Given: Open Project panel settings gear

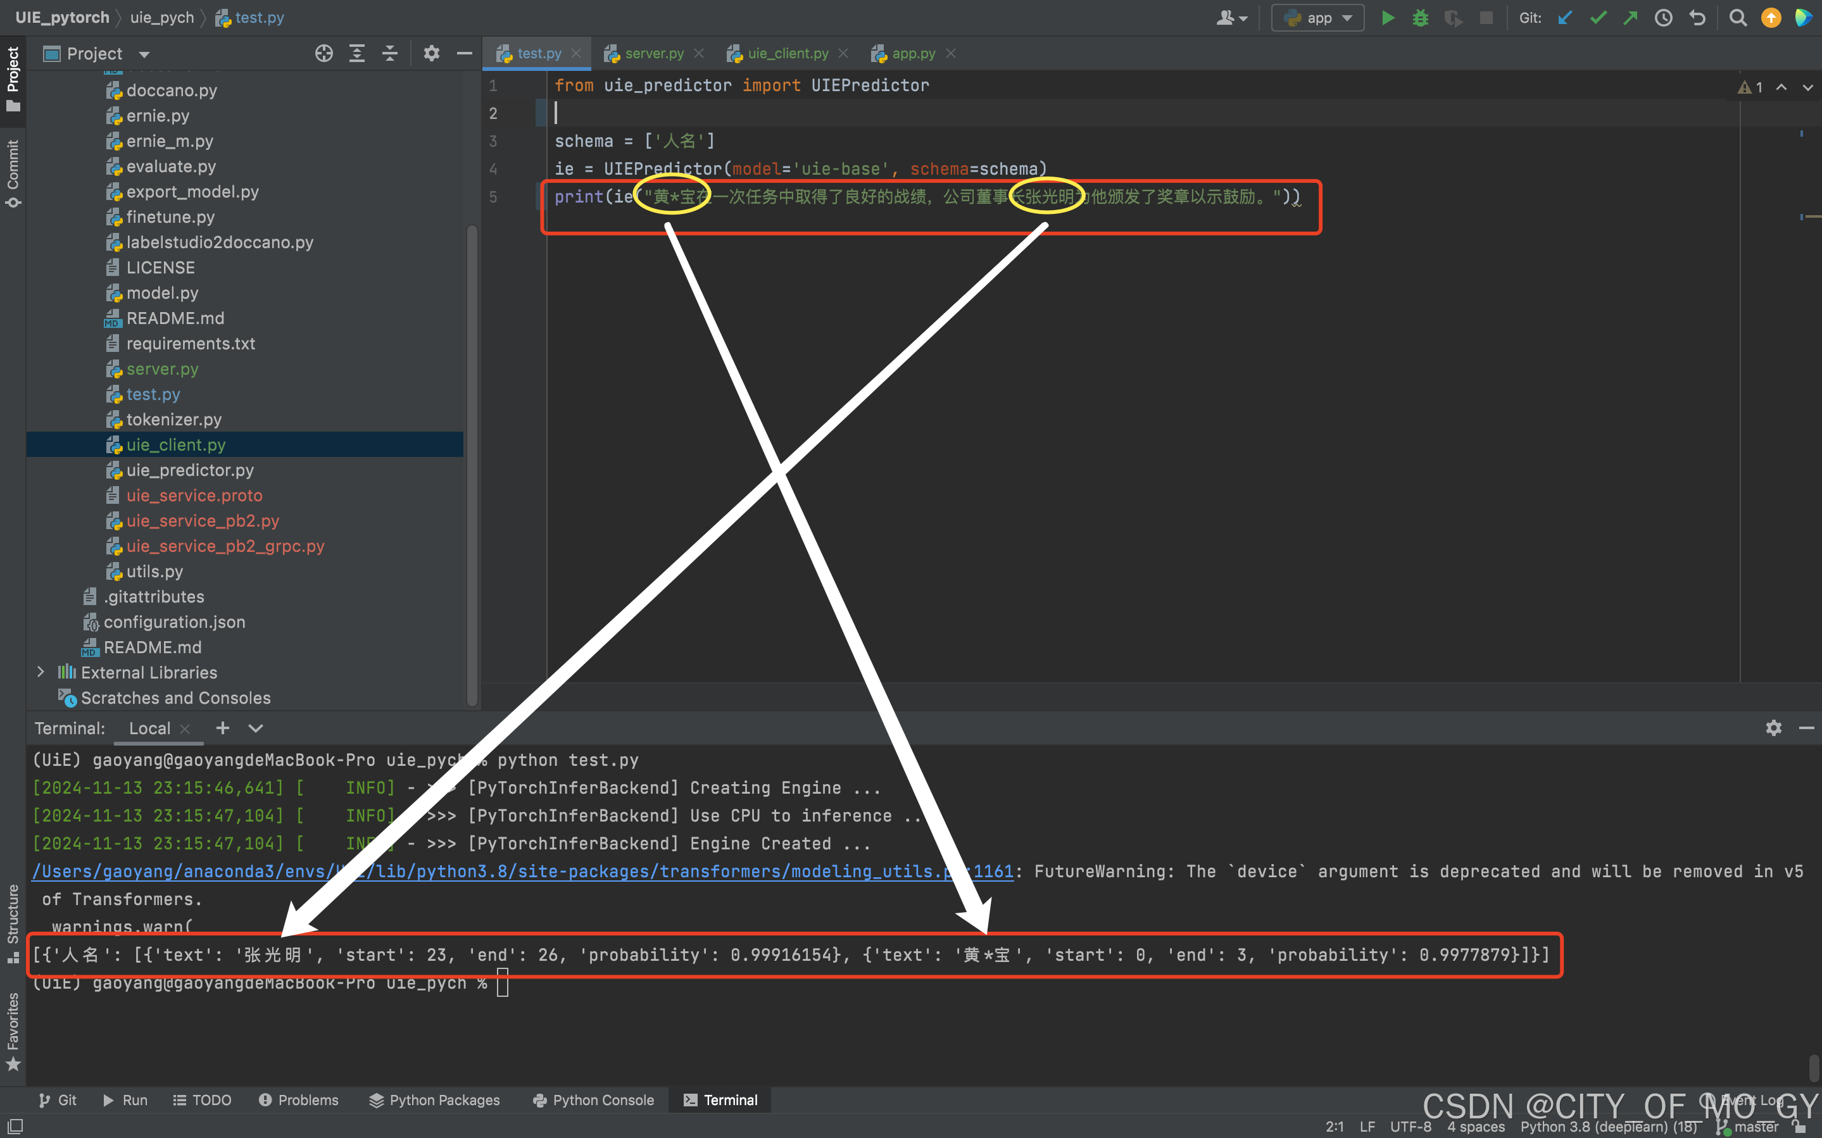Looking at the screenshot, I should coord(431,53).
